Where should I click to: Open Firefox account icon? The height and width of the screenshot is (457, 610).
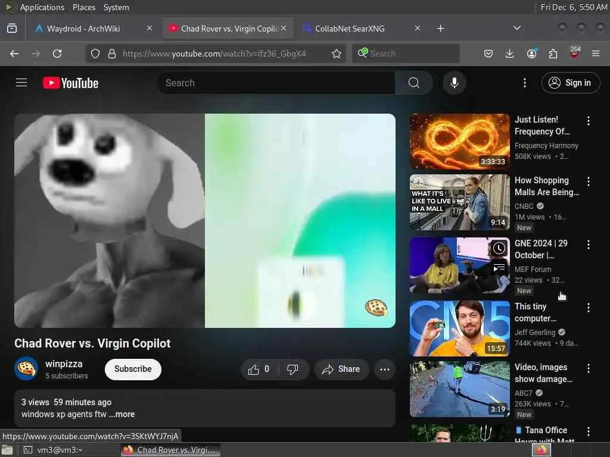[531, 54]
